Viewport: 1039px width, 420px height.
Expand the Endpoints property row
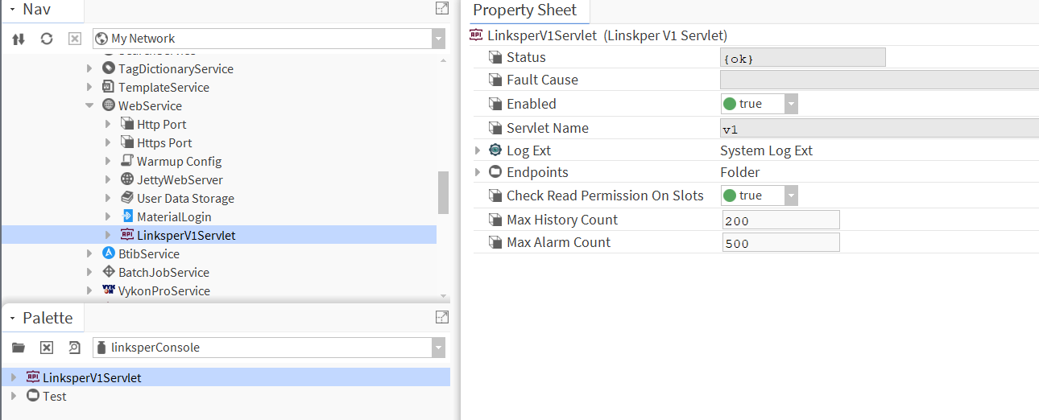[478, 172]
